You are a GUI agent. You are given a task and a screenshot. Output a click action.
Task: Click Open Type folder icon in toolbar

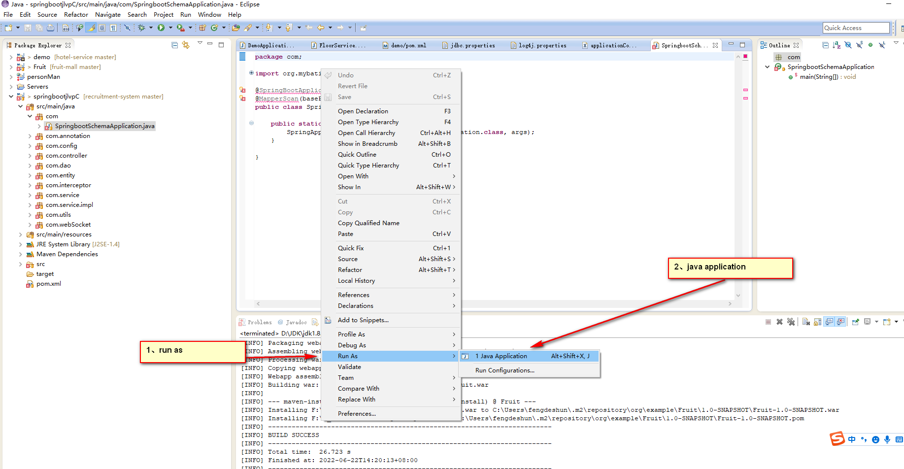click(236, 28)
